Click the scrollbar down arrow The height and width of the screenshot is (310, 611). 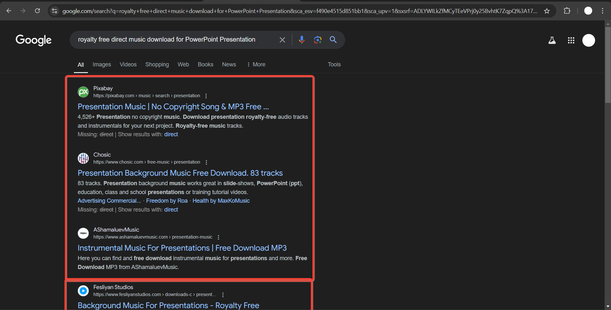tap(608, 307)
